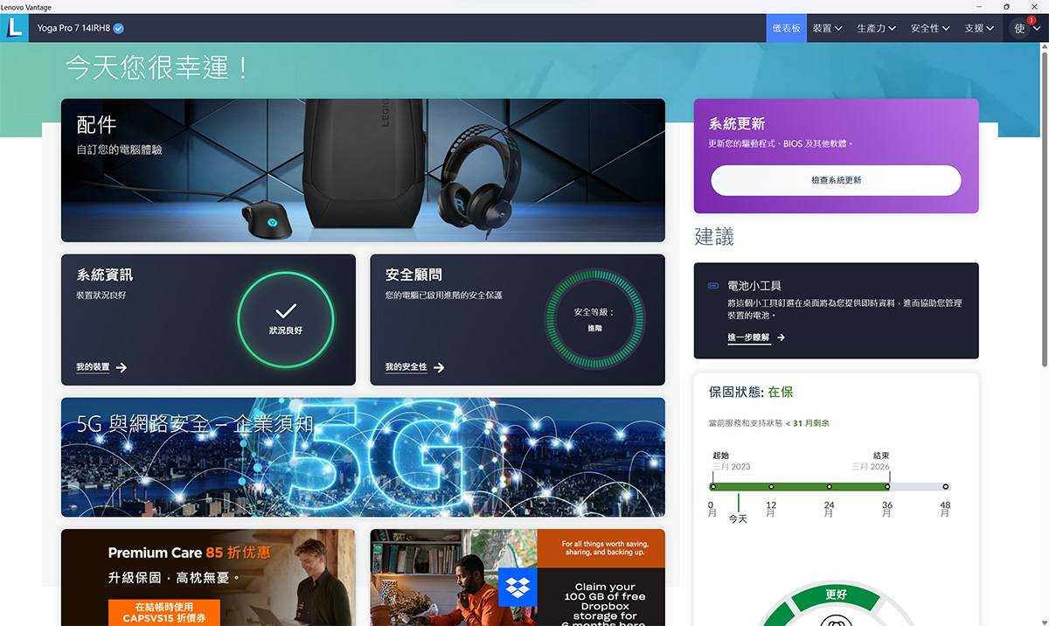Click the 保固狀態: 在保 heading

coord(751,393)
